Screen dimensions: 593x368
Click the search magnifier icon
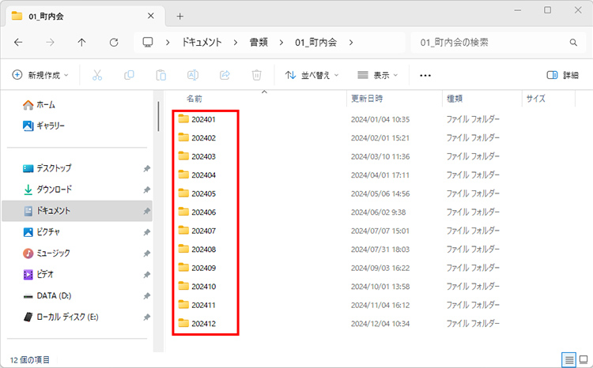click(x=573, y=43)
